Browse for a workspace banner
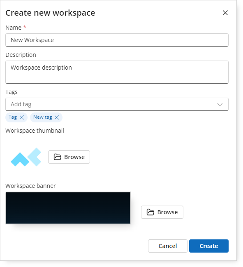This screenshot has height=267, width=243. pyautogui.click(x=162, y=212)
